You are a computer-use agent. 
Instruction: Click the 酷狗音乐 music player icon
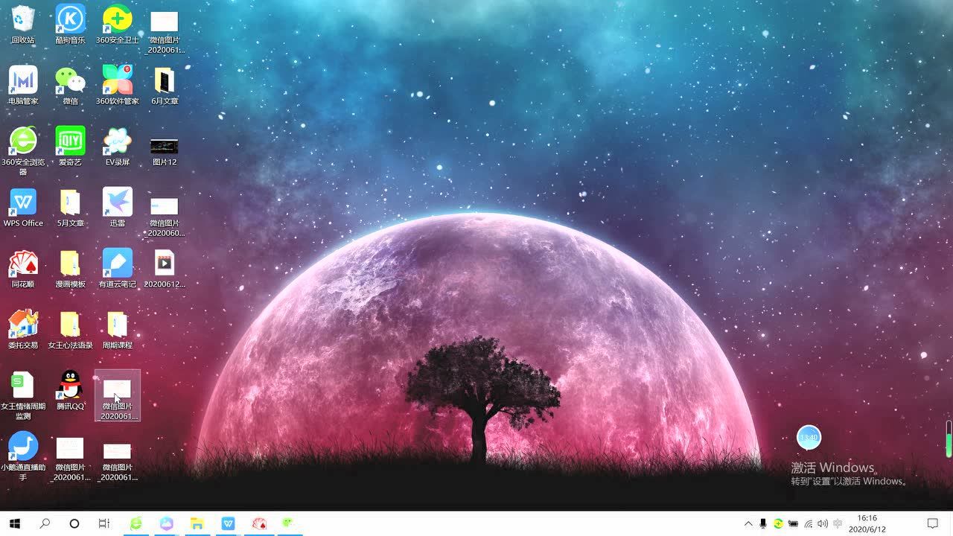point(70,19)
